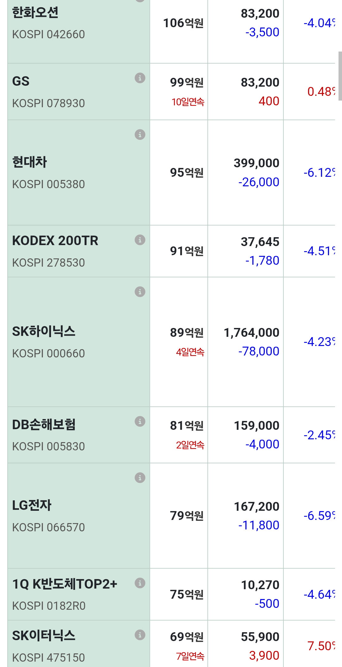Tap the info icon beside GS
Viewport: 342px width, 667px height.
click(140, 78)
